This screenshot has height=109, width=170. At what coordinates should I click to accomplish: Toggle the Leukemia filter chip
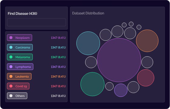[19, 76]
